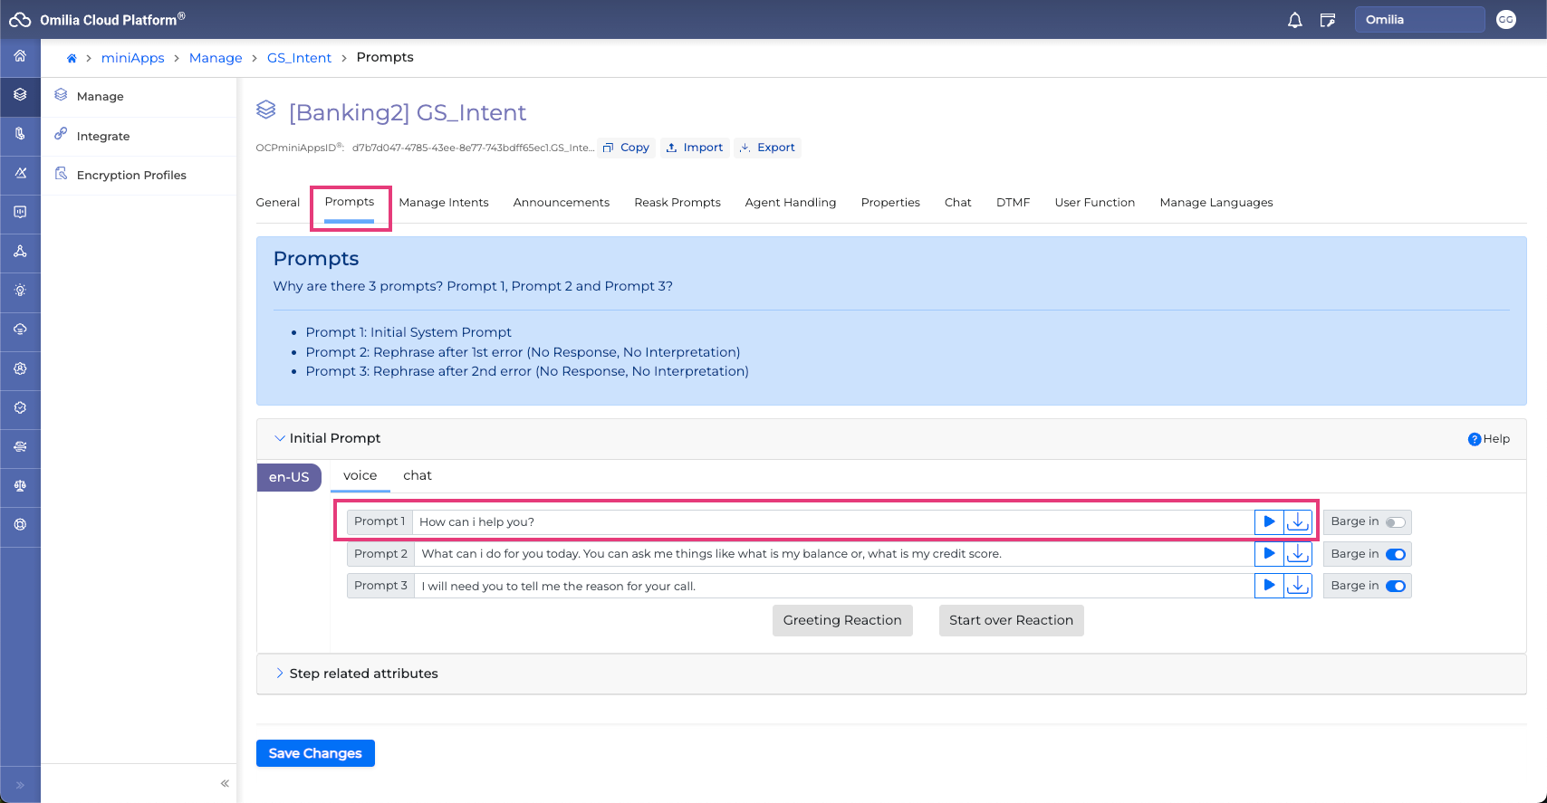1547x803 pixels.
Task: Download the Prompt 2 audio file
Action: point(1298,554)
